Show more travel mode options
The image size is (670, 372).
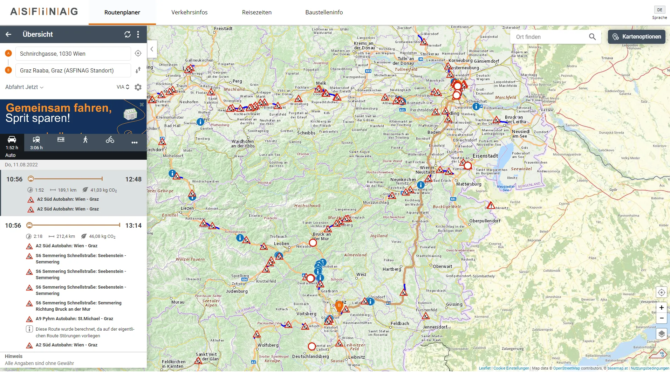135,143
